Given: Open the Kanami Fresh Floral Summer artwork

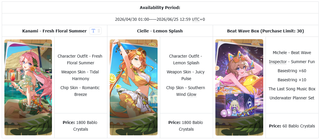Looking at the screenshot, I should (x=28, y=87).
